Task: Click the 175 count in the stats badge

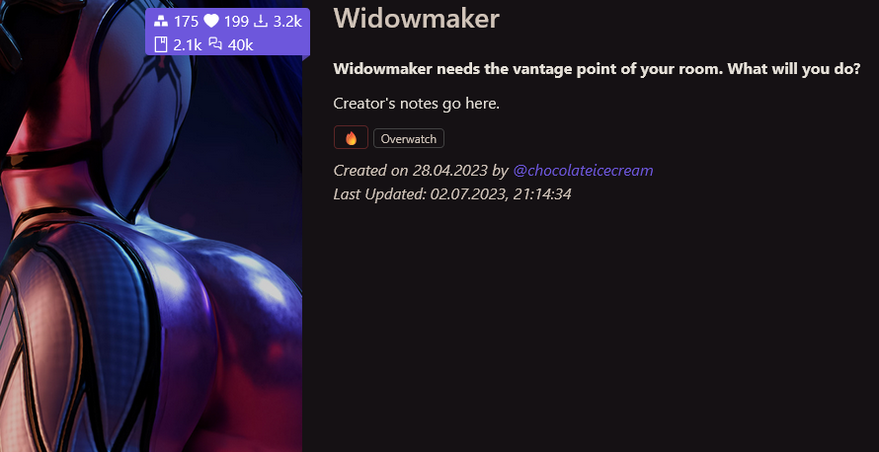Action: pos(186,22)
